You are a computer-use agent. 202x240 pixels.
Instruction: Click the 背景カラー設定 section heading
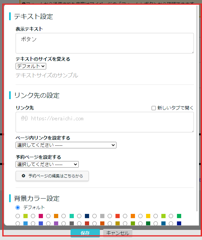(37, 198)
